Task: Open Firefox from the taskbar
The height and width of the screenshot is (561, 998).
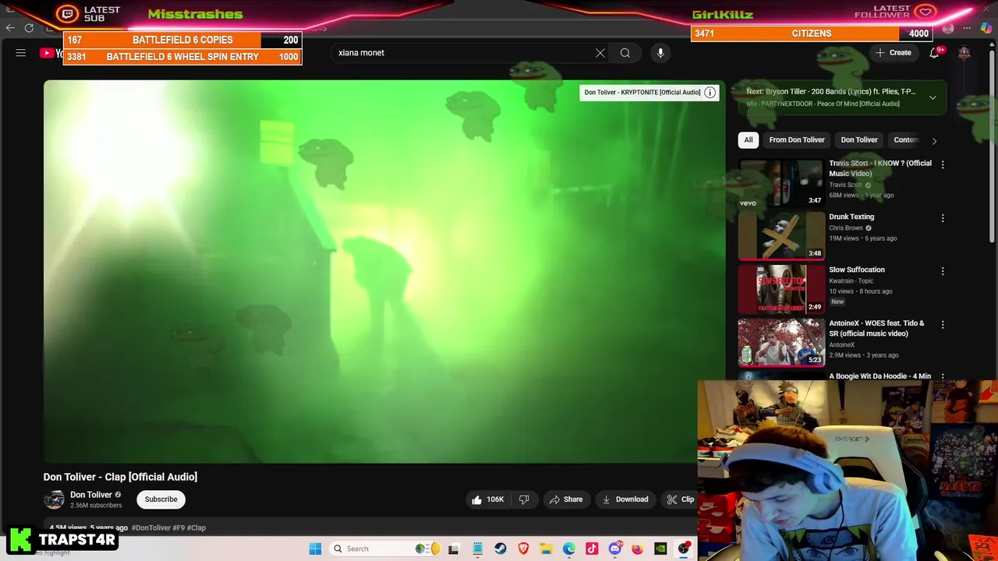Action: (638, 549)
